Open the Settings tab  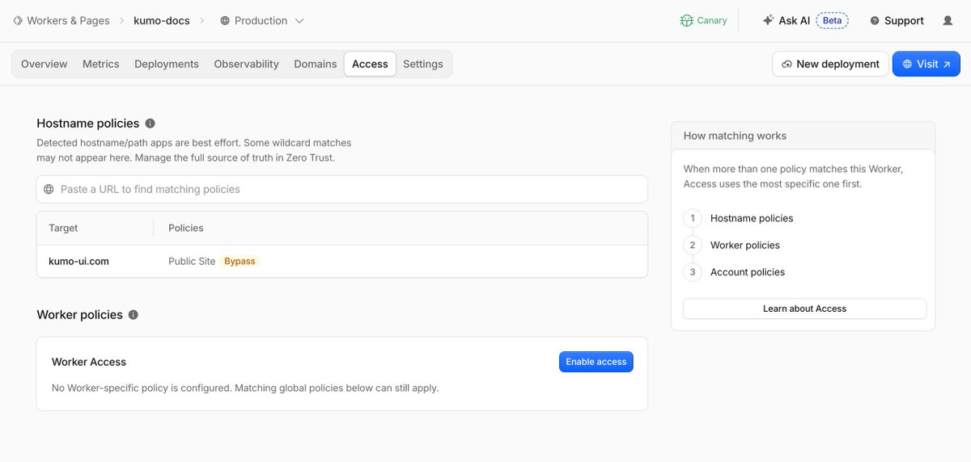point(423,64)
